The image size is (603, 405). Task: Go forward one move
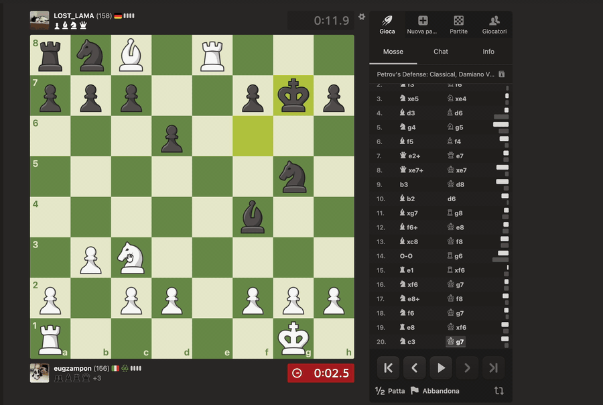(467, 368)
